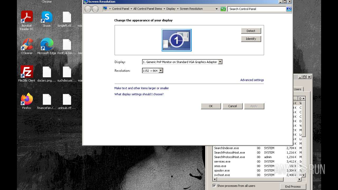Click the Forward arrow in Screen Resolution
Screen dimensions: 338x190
[x=95, y=9]
